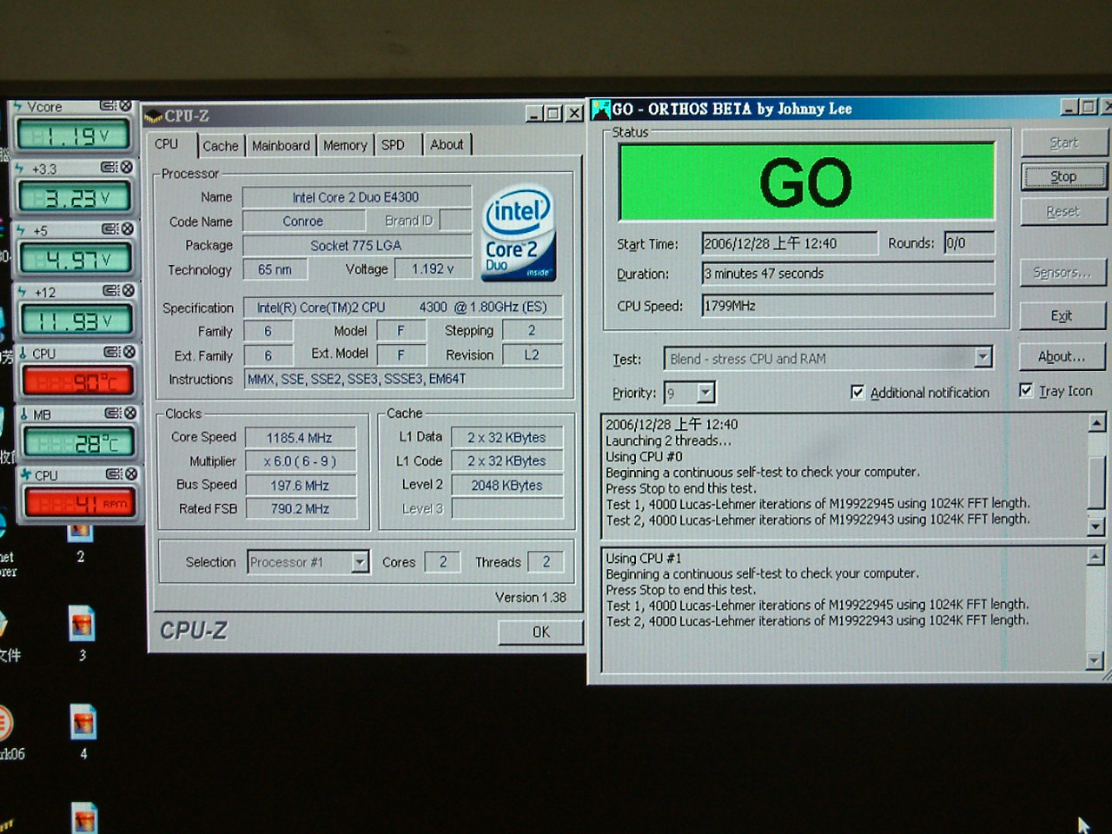Click OK button in CPU-Z window
Viewport: 1112px width, 834px height.
point(540,632)
